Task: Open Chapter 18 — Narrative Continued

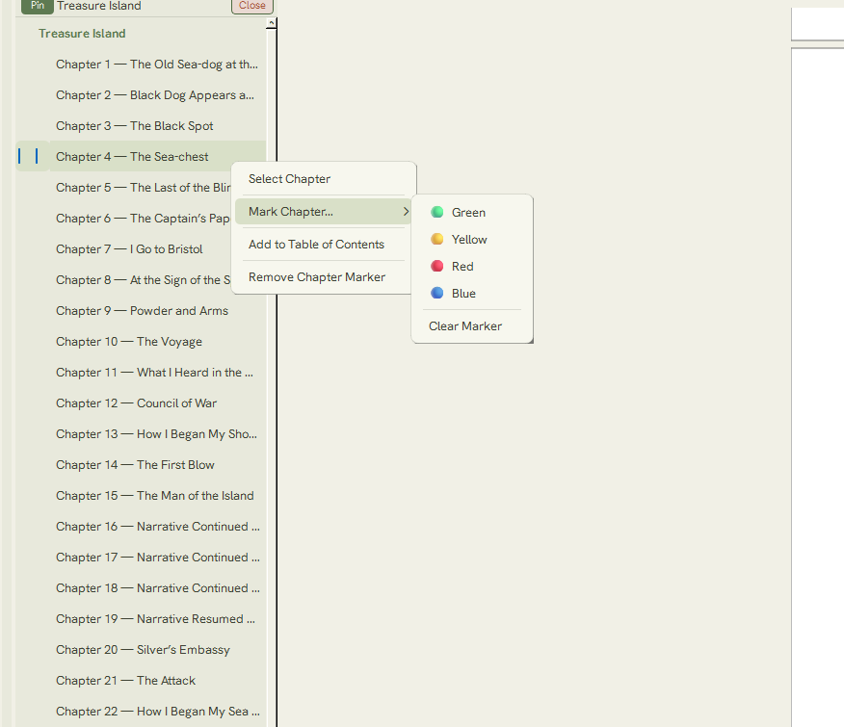Action: (157, 588)
